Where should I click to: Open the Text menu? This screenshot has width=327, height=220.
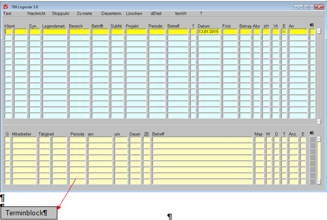pyautogui.click(x=7, y=13)
